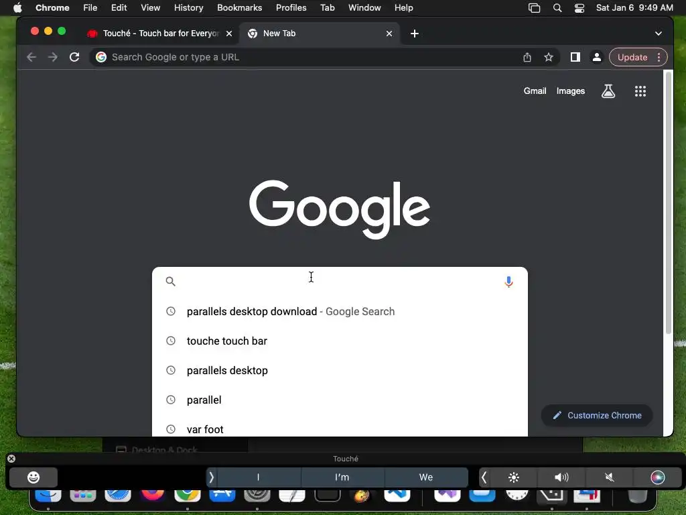
Task: Open the Window menu
Action: click(364, 8)
